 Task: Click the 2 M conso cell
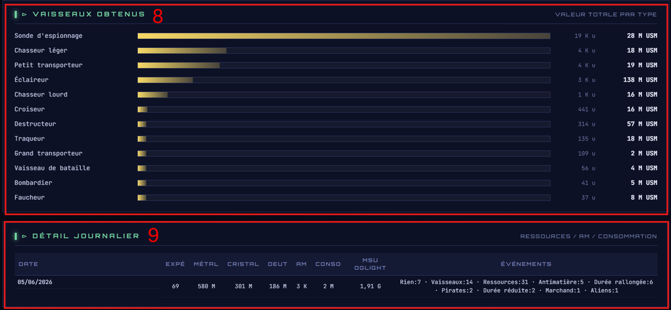click(328, 286)
